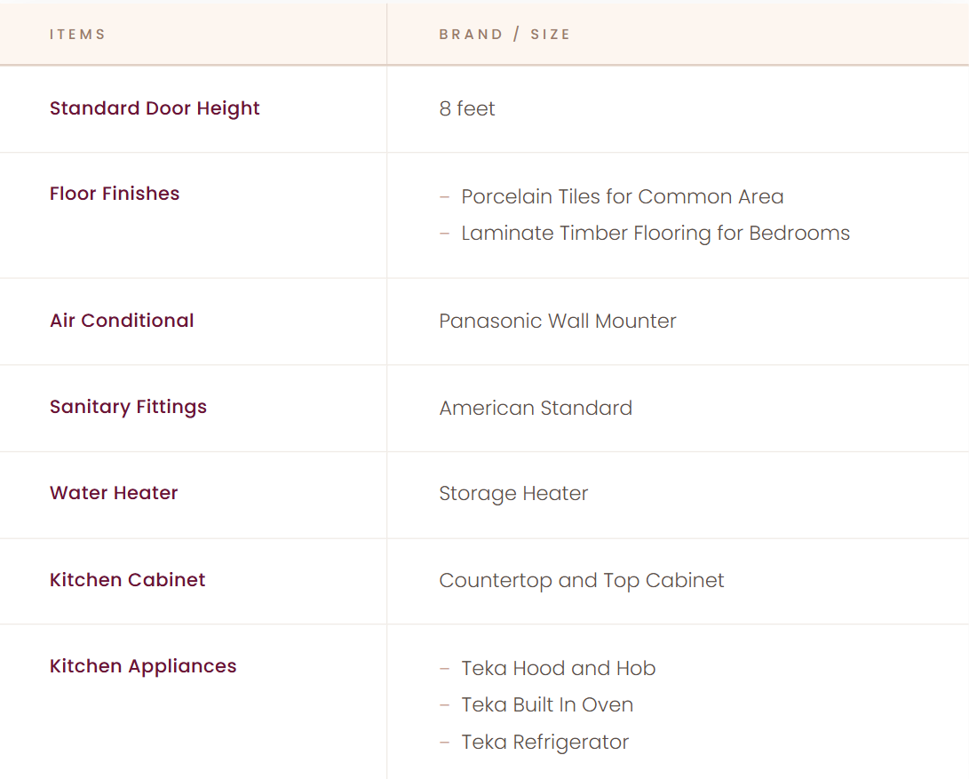Select the Air Conditional label
Screen dimensions: 969x779
pyautogui.click(x=122, y=321)
